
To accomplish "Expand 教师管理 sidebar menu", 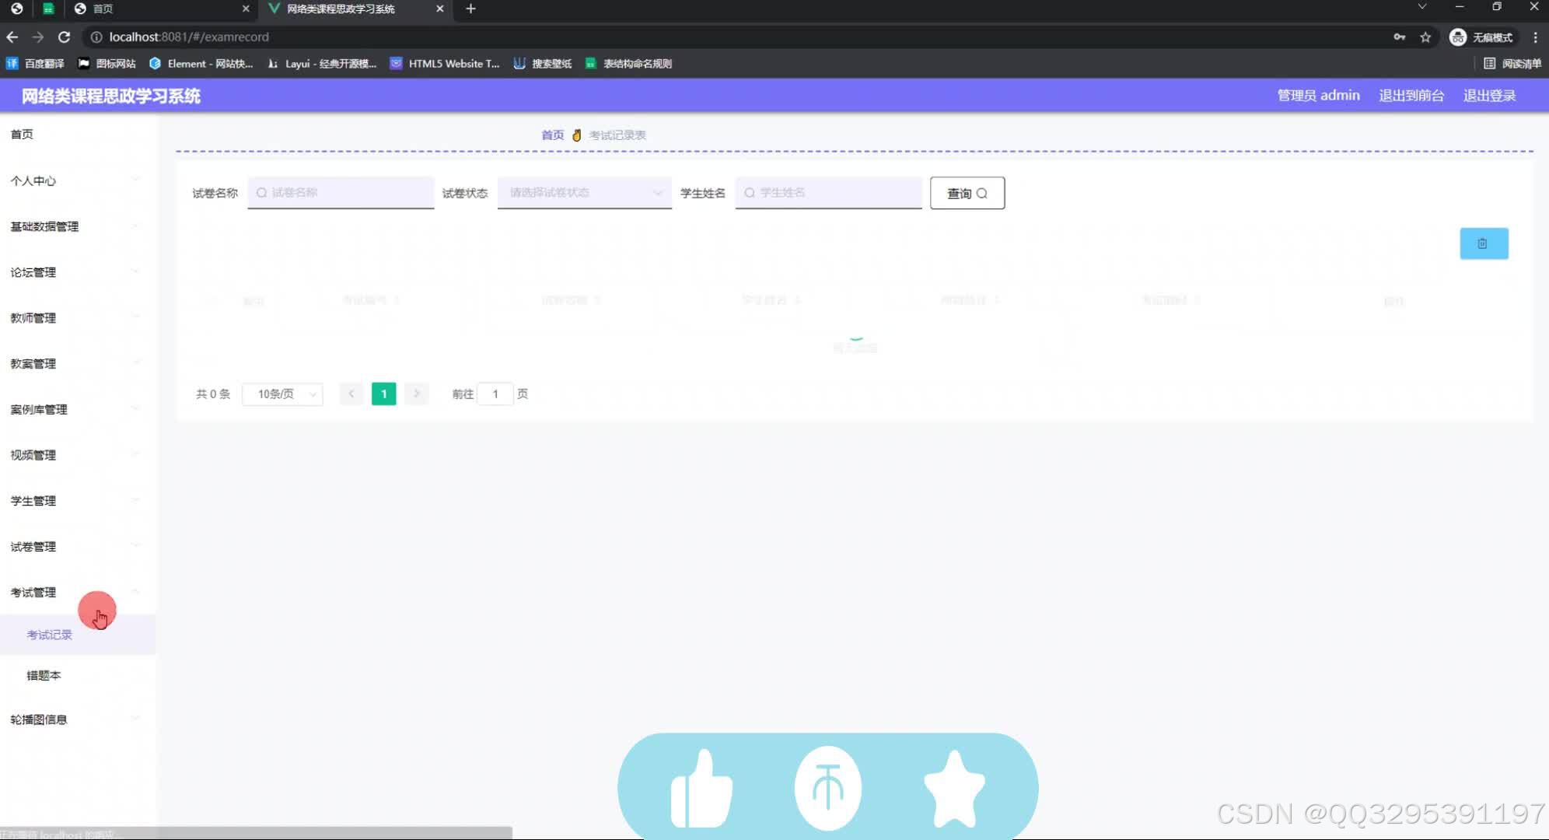I will pos(78,318).
